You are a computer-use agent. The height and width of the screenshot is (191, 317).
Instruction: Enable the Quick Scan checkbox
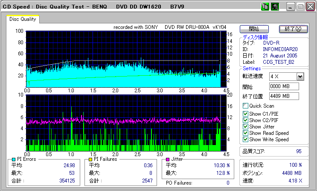tap(245, 106)
